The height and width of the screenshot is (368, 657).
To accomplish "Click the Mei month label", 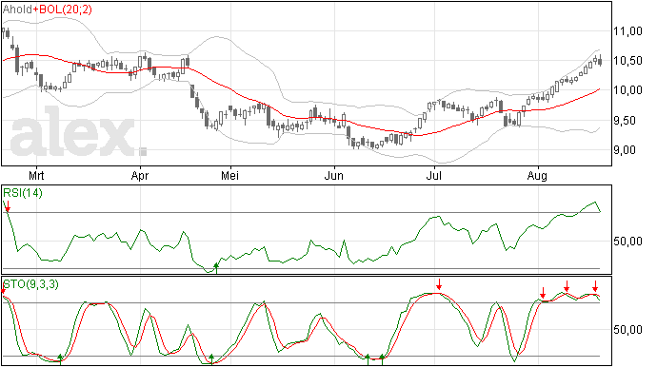I will 230,175.
